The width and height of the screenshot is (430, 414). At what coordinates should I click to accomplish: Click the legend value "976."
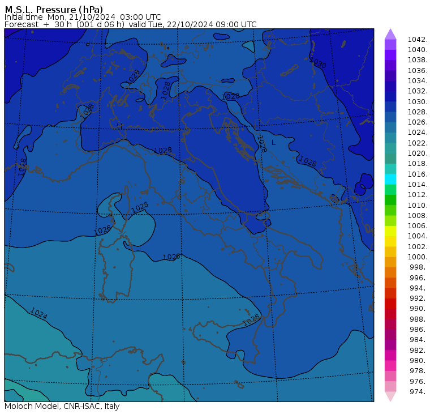click(419, 381)
